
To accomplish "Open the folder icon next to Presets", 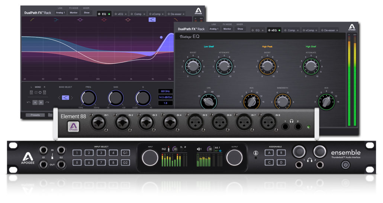I will pyautogui.click(x=50, y=115).
